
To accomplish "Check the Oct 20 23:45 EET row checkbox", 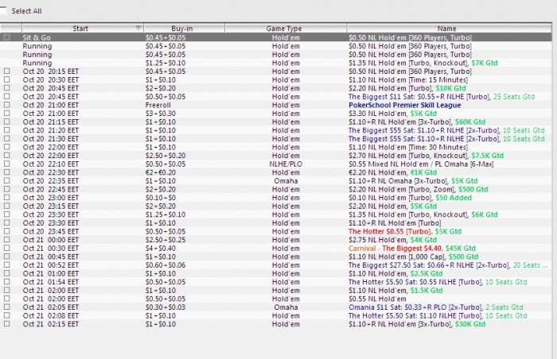I will point(6,231).
